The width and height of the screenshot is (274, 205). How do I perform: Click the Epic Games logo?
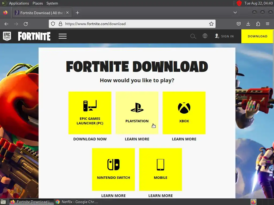(x=7, y=36)
